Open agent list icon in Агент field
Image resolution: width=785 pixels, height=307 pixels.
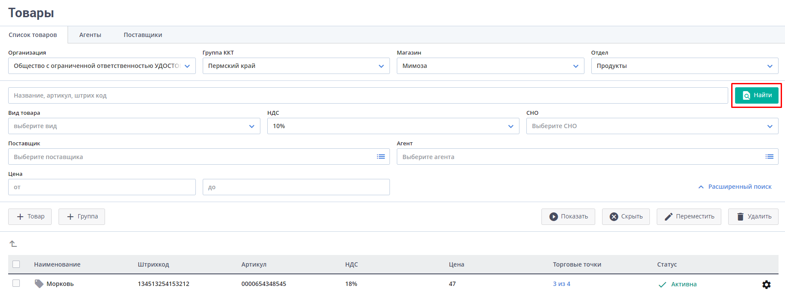tap(770, 157)
